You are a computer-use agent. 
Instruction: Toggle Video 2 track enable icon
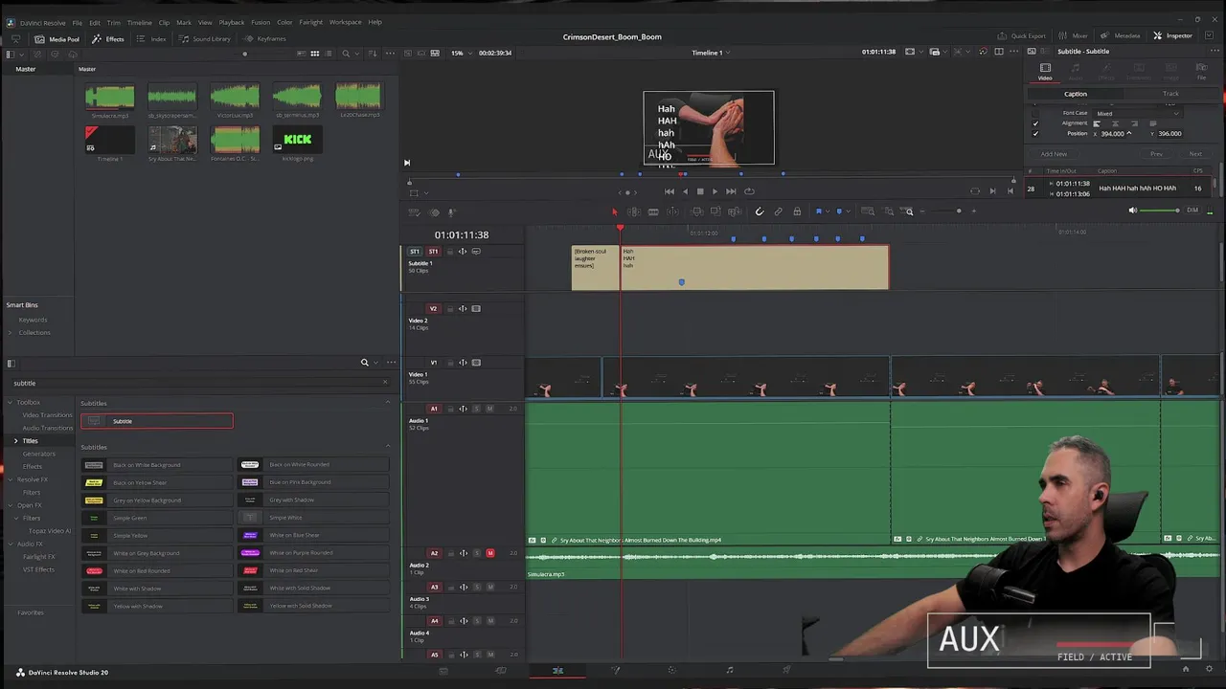tap(476, 309)
